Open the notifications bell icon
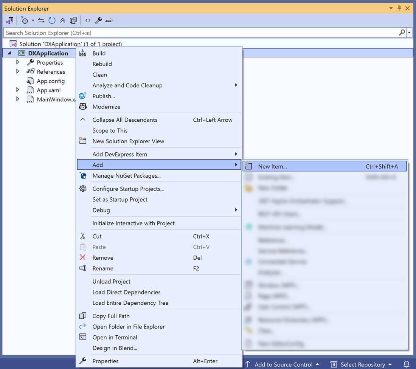This screenshot has height=369, width=416. click(x=406, y=364)
